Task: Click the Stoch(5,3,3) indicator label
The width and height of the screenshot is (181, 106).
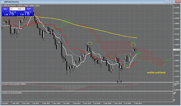Action: coord(12,93)
